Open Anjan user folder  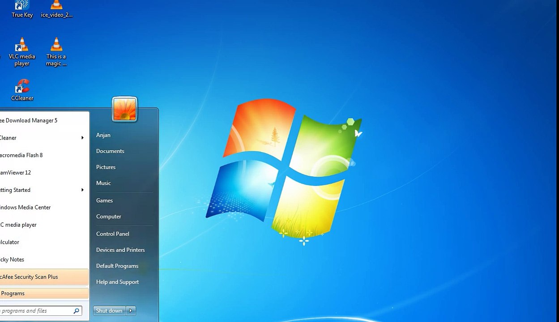click(103, 135)
